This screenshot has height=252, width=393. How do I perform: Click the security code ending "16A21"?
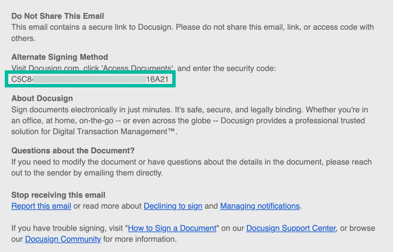click(x=157, y=80)
